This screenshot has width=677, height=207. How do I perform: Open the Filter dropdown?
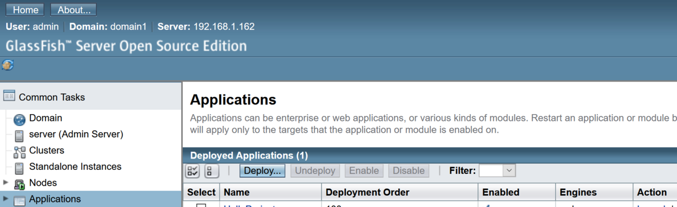(497, 170)
